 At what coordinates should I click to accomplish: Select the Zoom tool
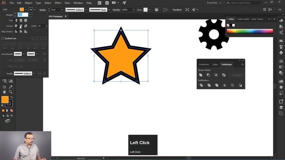pyautogui.click(x=11, y=92)
